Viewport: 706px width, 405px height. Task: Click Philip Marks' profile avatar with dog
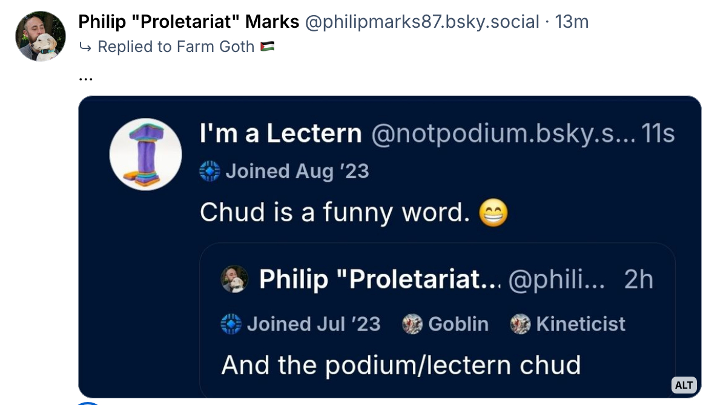point(41,36)
